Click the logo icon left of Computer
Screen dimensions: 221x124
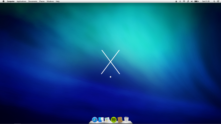tap(4, 1)
